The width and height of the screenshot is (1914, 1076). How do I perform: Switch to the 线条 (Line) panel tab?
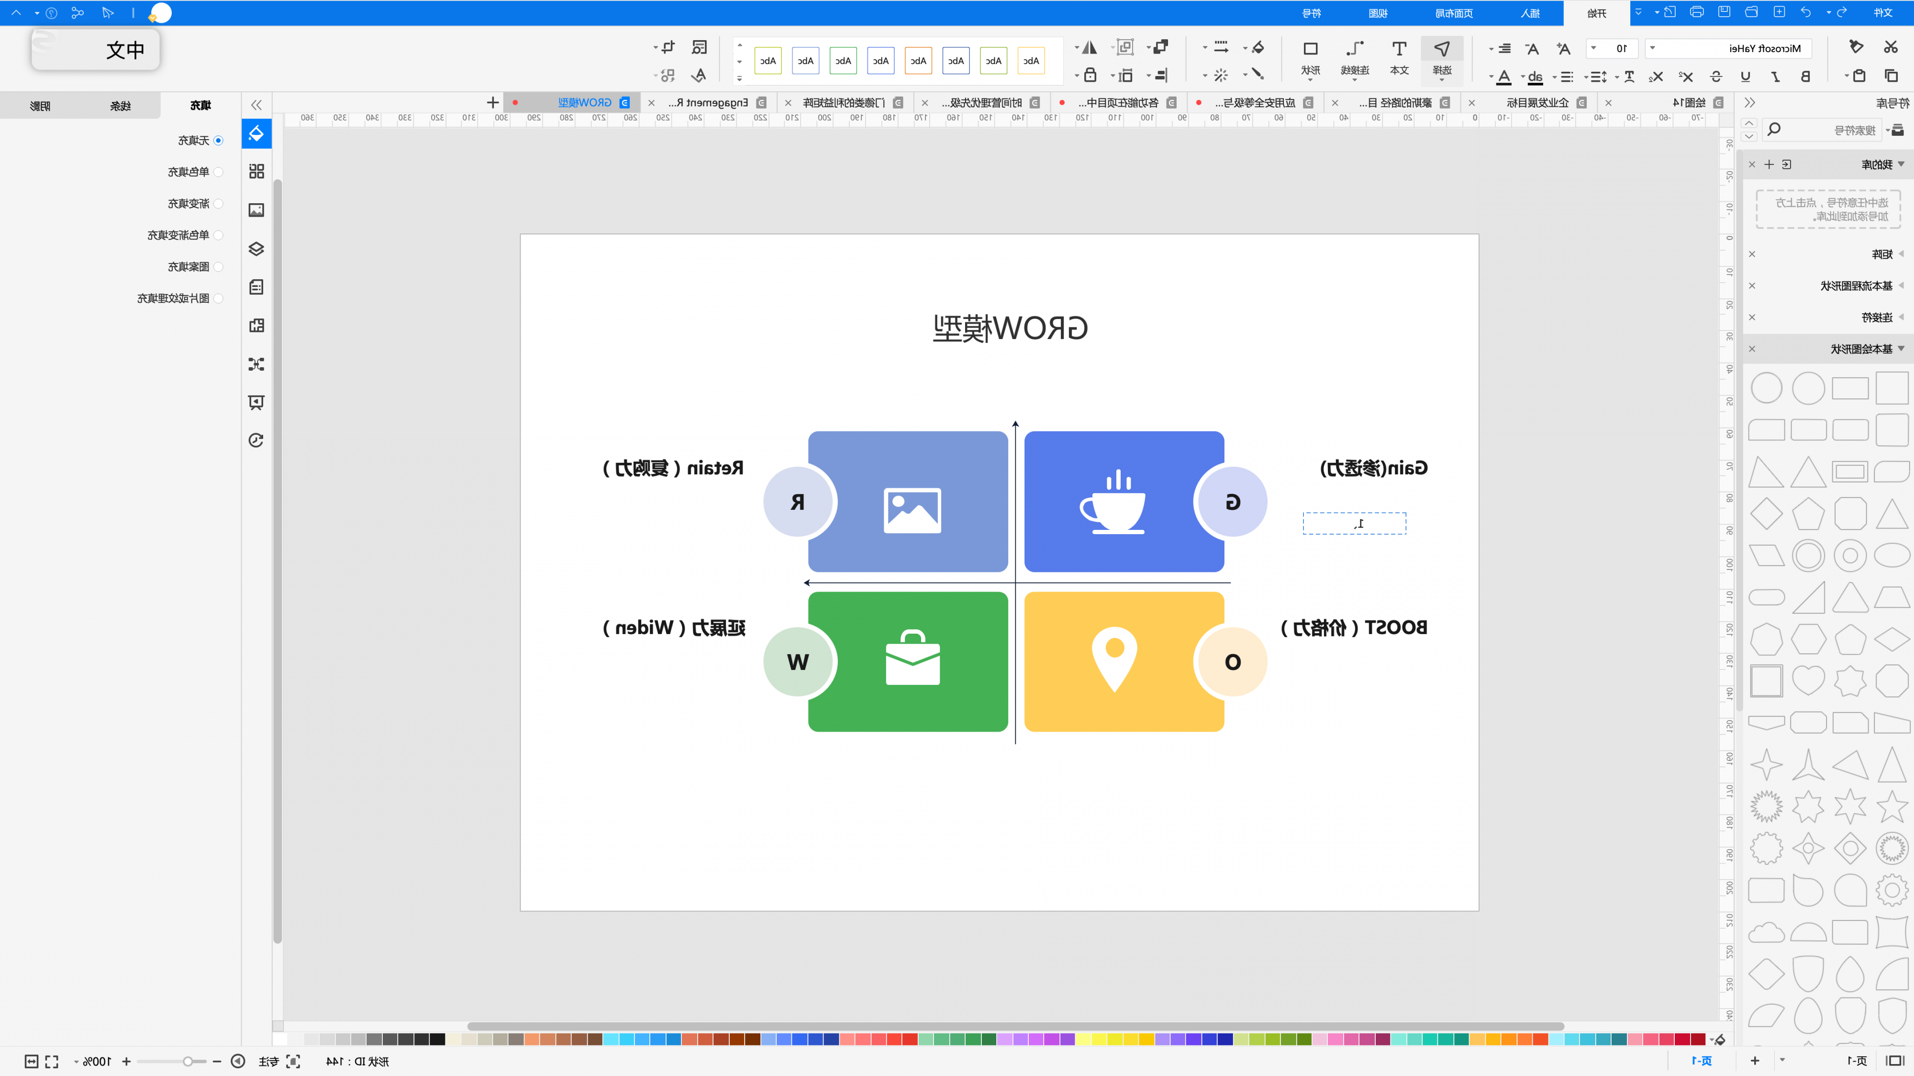pos(121,105)
